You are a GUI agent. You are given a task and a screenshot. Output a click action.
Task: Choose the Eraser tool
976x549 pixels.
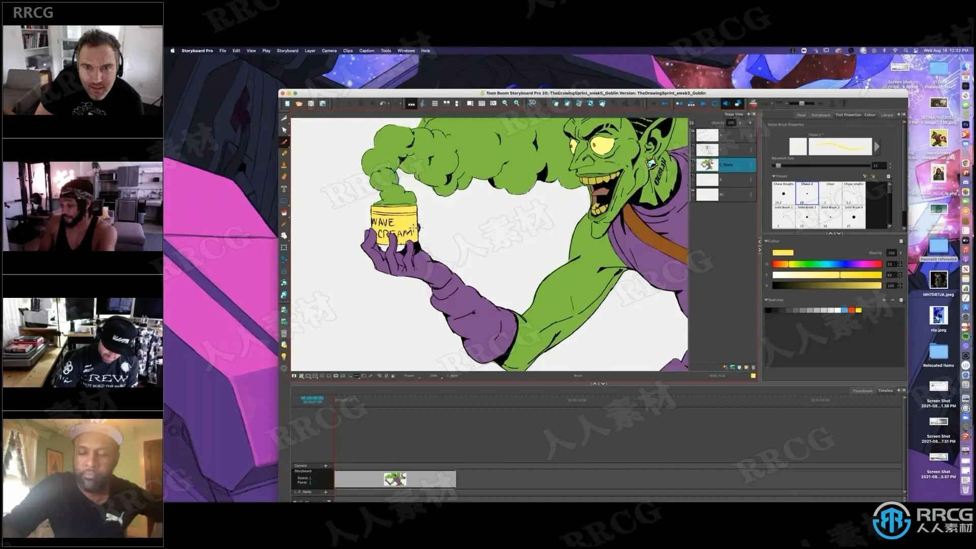(x=284, y=176)
